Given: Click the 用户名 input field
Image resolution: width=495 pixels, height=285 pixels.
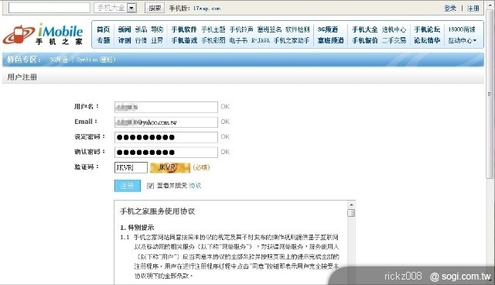Looking at the screenshot, I should pyautogui.click(x=166, y=107).
